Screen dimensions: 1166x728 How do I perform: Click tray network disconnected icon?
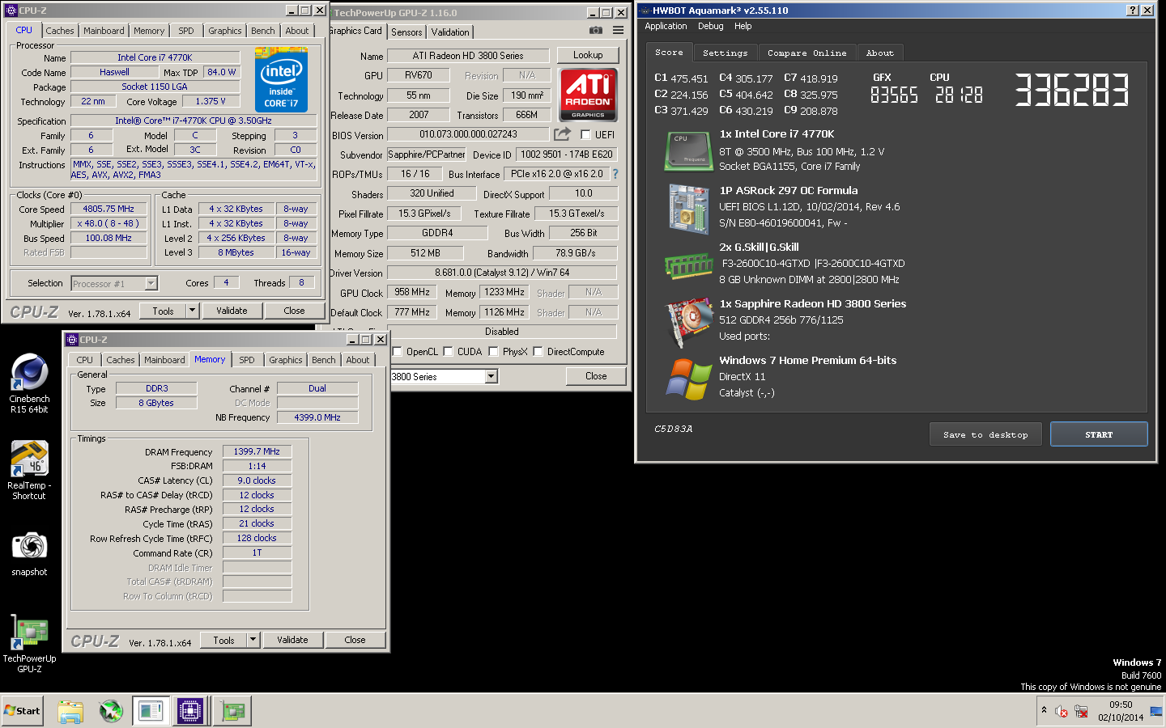[x=1081, y=712]
